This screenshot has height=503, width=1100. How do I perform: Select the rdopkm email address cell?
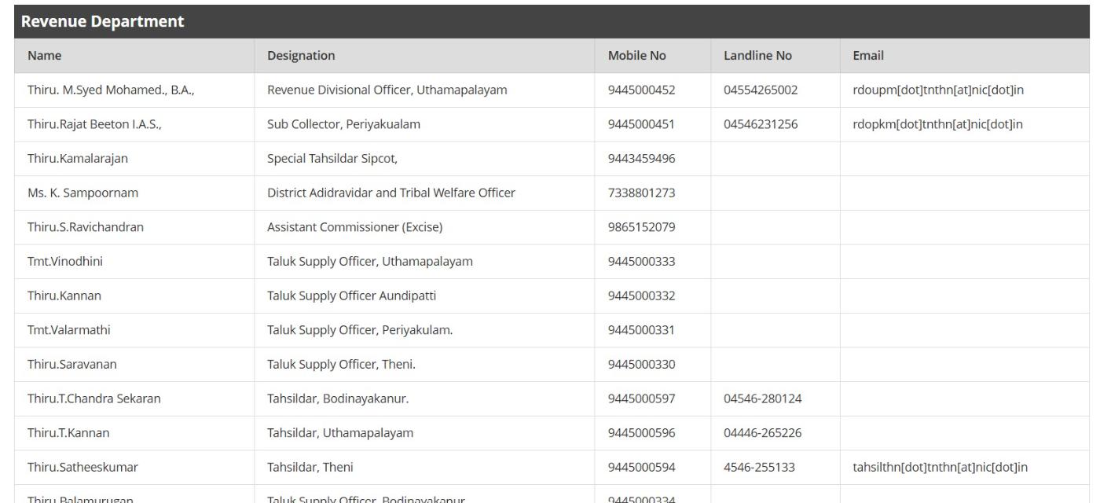click(x=937, y=124)
